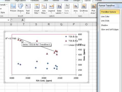The width and height of the screenshot is (122, 92).
Task: Expand the Name Box dropdown arrow
Action: point(8,20)
